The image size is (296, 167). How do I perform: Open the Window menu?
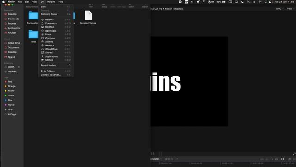click(51, 2)
